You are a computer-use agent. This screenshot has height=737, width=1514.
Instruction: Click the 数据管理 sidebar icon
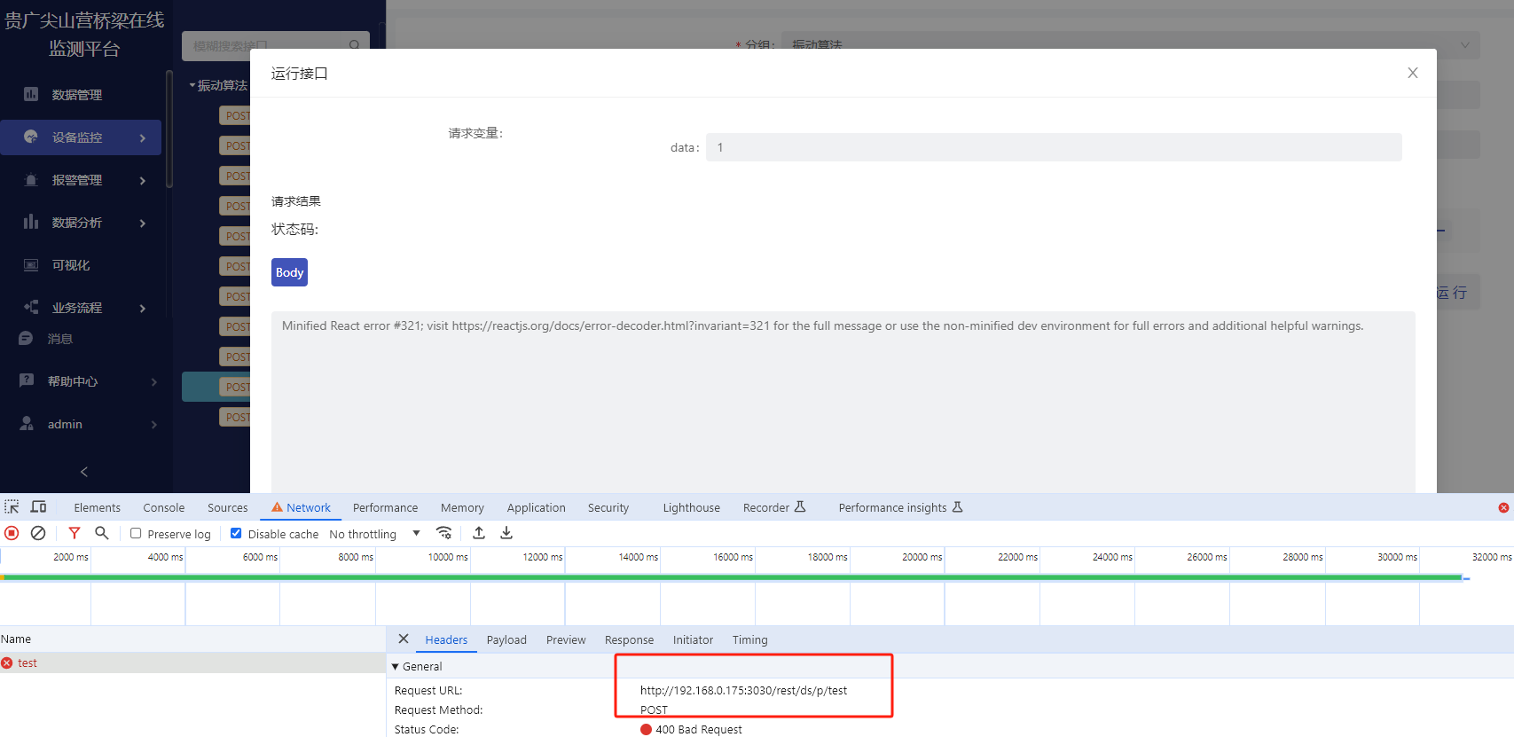pyautogui.click(x=31, y=94)
